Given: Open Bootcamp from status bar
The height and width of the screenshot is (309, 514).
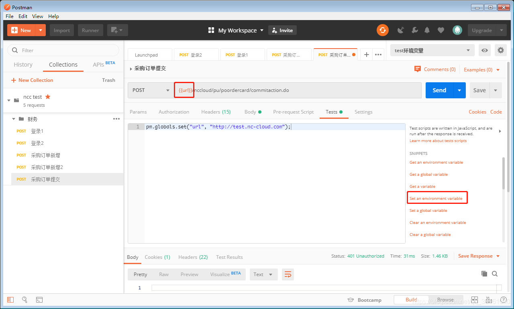Looking at the screenshot, I should point(364,300).
